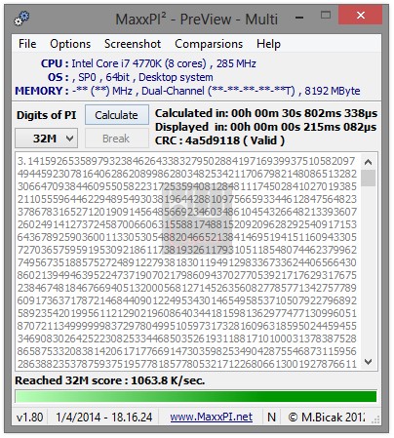Click the MaxxPI gears app icon
The width and height of the screenshot is (394, 438).
coord(21,19)
